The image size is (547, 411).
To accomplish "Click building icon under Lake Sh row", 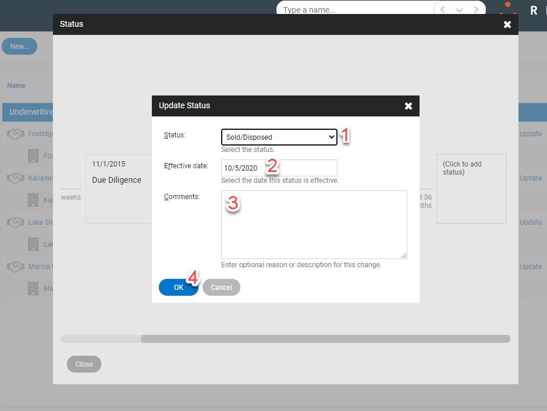I will [x=33, y=245].
